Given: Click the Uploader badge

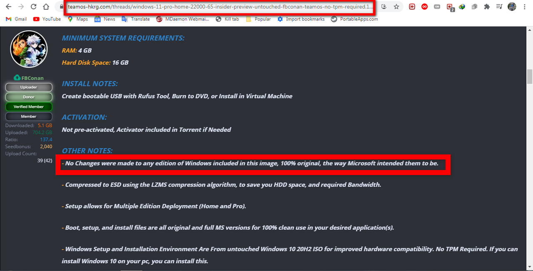Looking at the screenshot, I should [29, 87].
